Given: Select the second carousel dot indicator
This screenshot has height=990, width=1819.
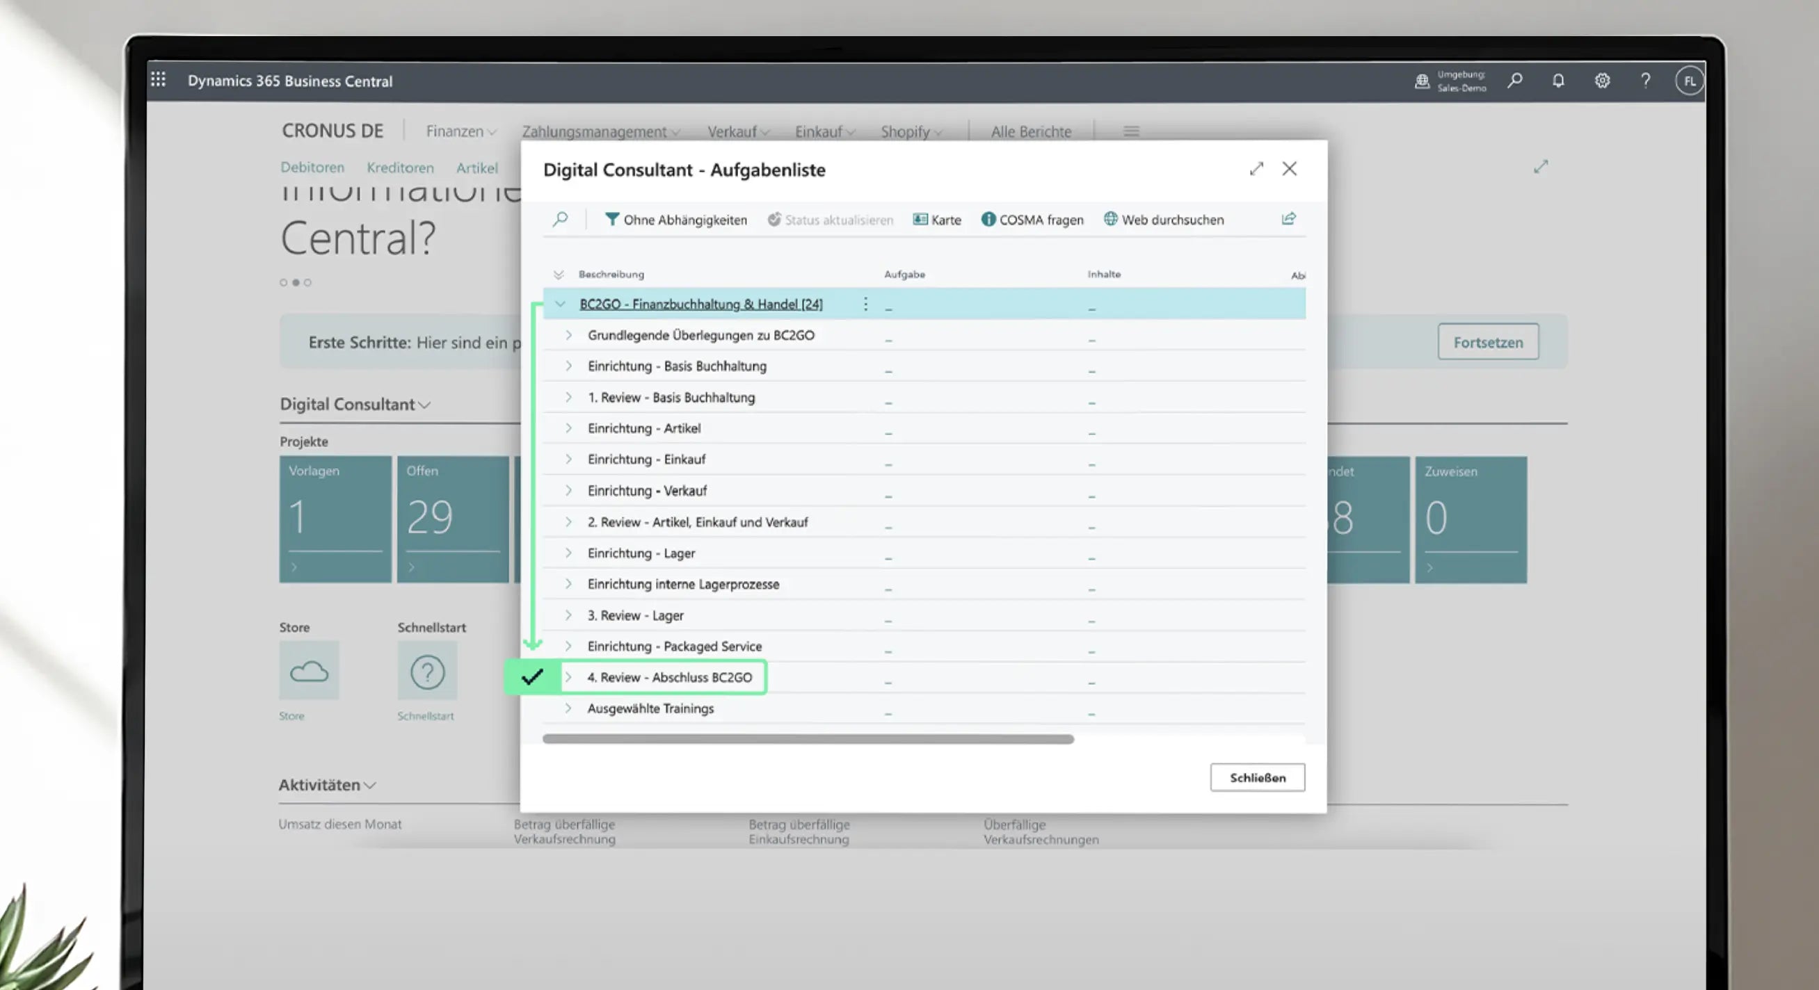Looking at the screenshot, I should point(296,282).
